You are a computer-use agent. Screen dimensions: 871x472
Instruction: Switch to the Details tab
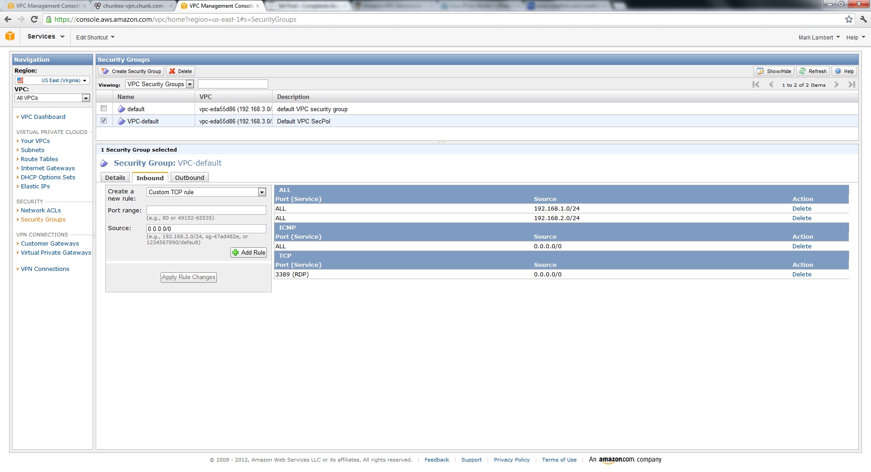point(115,178)
